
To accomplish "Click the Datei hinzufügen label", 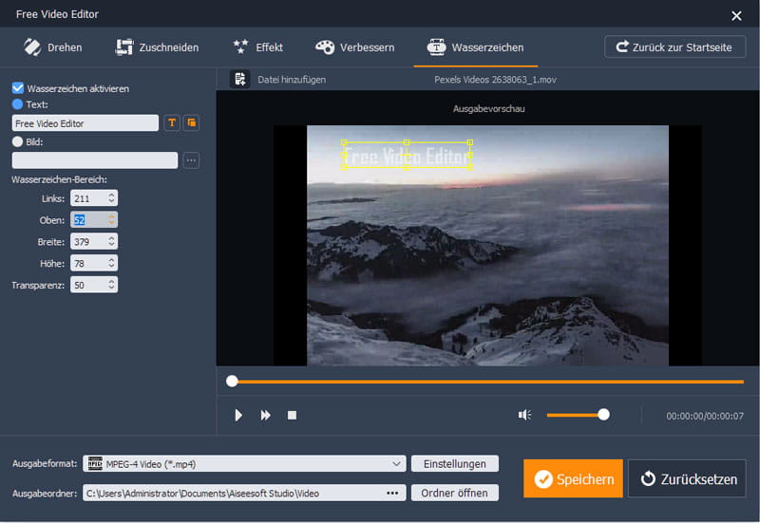I will (292, 80).
